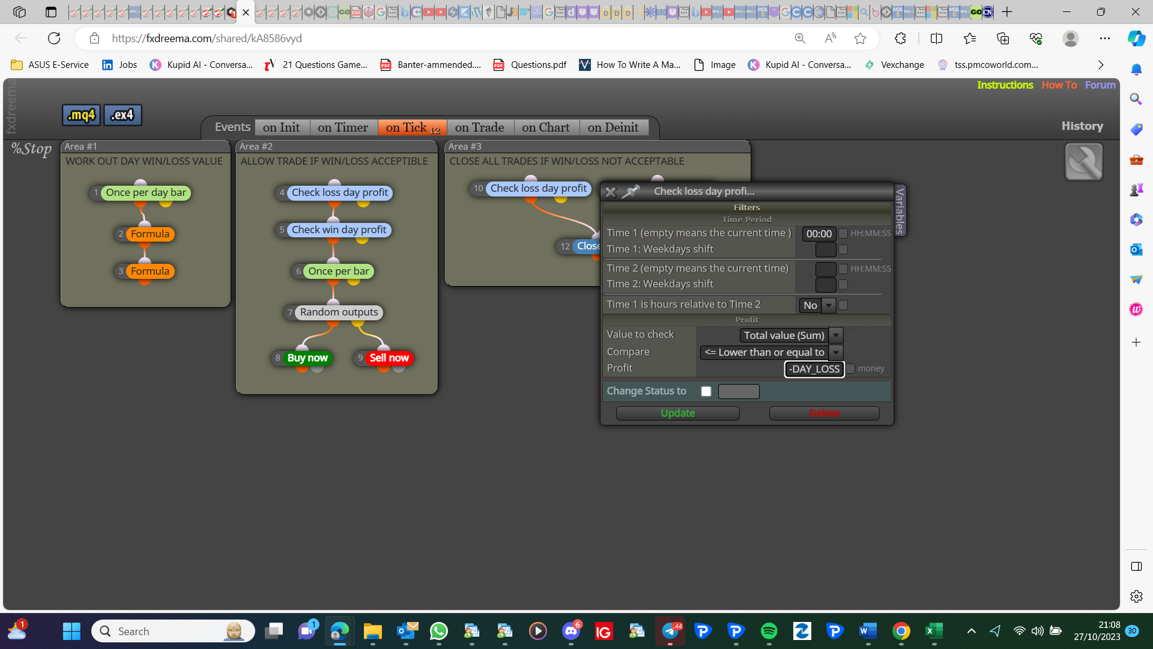The width and height of the screenshot is (1153, 649).
Task: Open WhatsApp from the taskbar
Action: (x=439, y=631)
